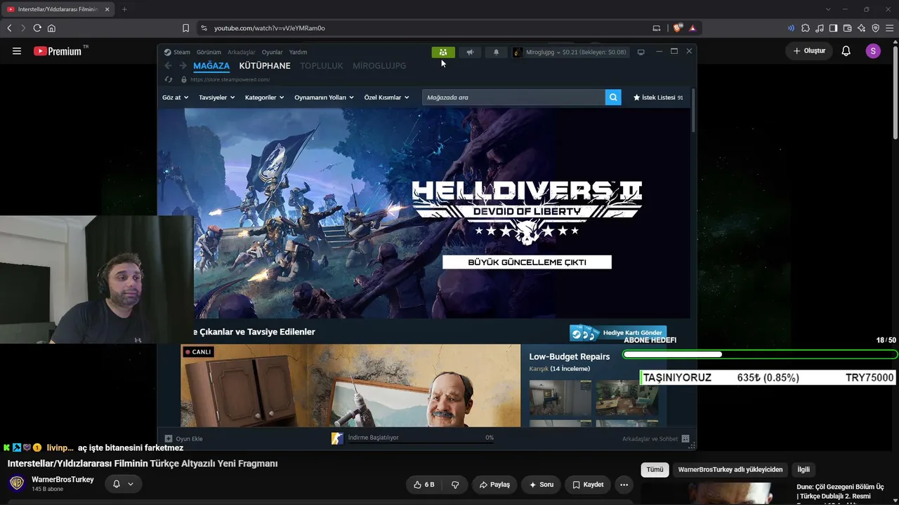
Task: Open the Görünüm menu
Action: coord(209,52)
